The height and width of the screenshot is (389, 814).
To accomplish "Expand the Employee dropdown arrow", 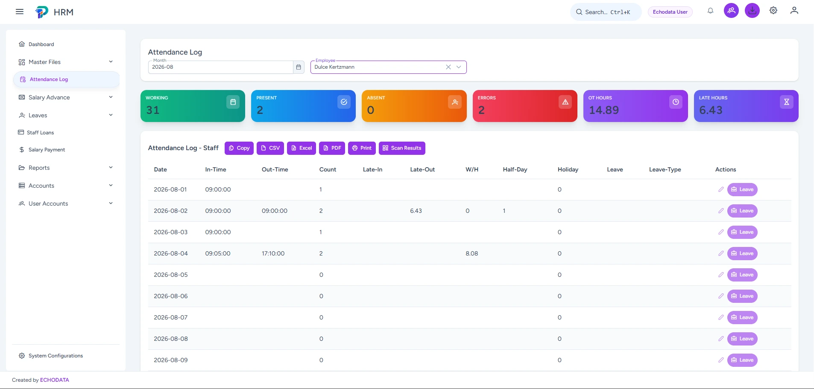I will click(x=459, y=67).
